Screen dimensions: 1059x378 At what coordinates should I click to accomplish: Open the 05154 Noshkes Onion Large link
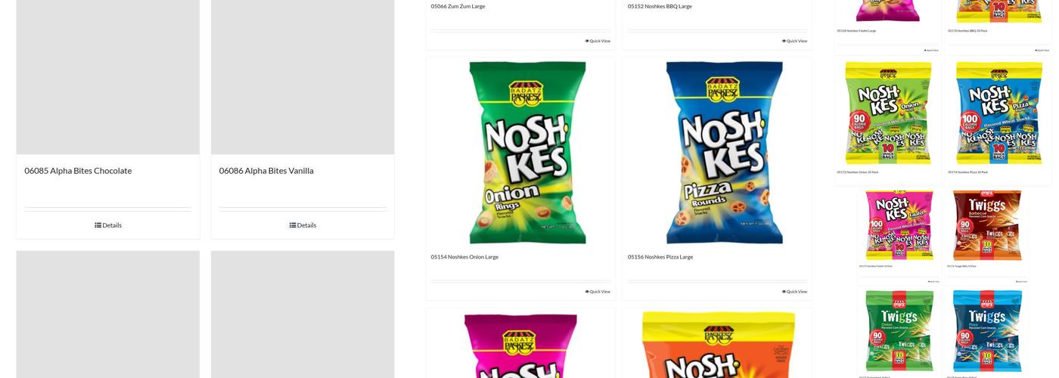464,257
